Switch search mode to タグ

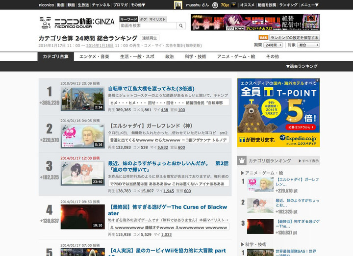[143, 19]
